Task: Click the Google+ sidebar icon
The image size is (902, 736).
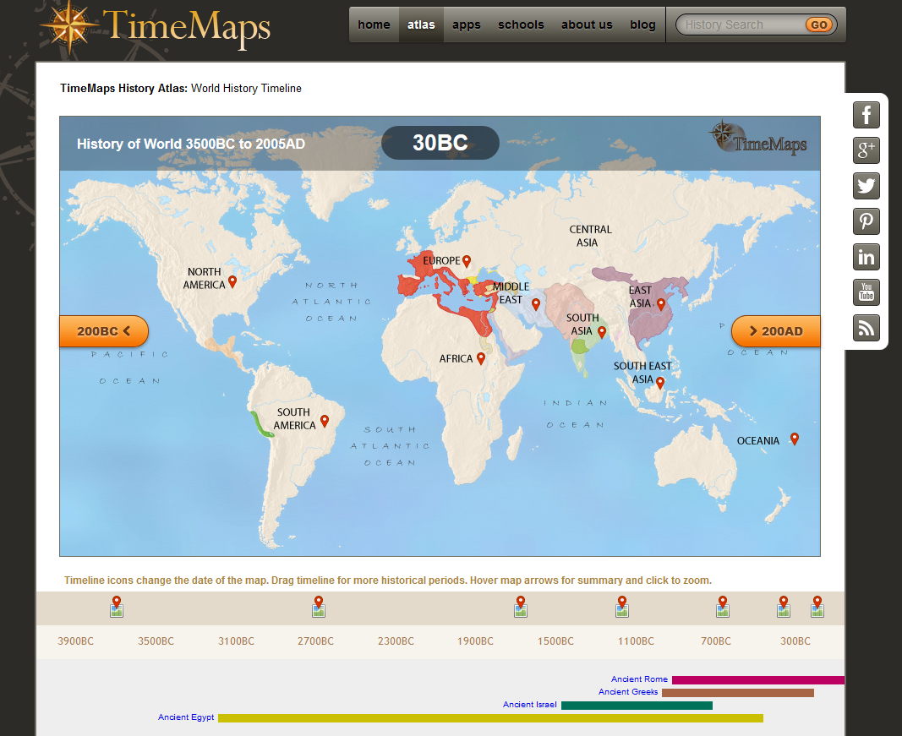Action: [x=866, y=150]
